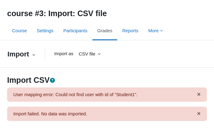
Task: Click the 'Could not find user' error text
Action: point(75,95)
